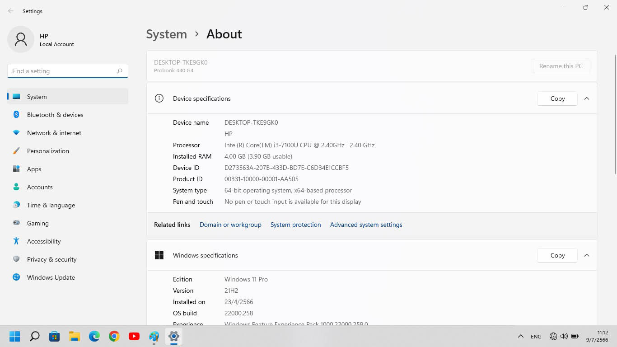Screen dimensions: 617x347
Task: Open Paint app from taskbar
Action: pyautogui.click(x=154, y=336)
